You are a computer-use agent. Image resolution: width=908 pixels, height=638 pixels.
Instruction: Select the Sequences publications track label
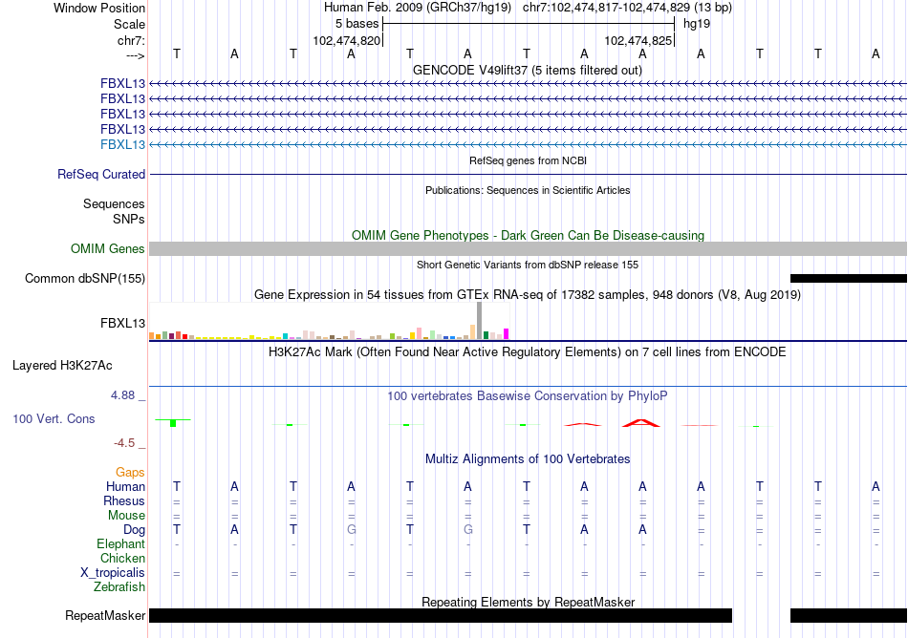(x=114, y=203)
